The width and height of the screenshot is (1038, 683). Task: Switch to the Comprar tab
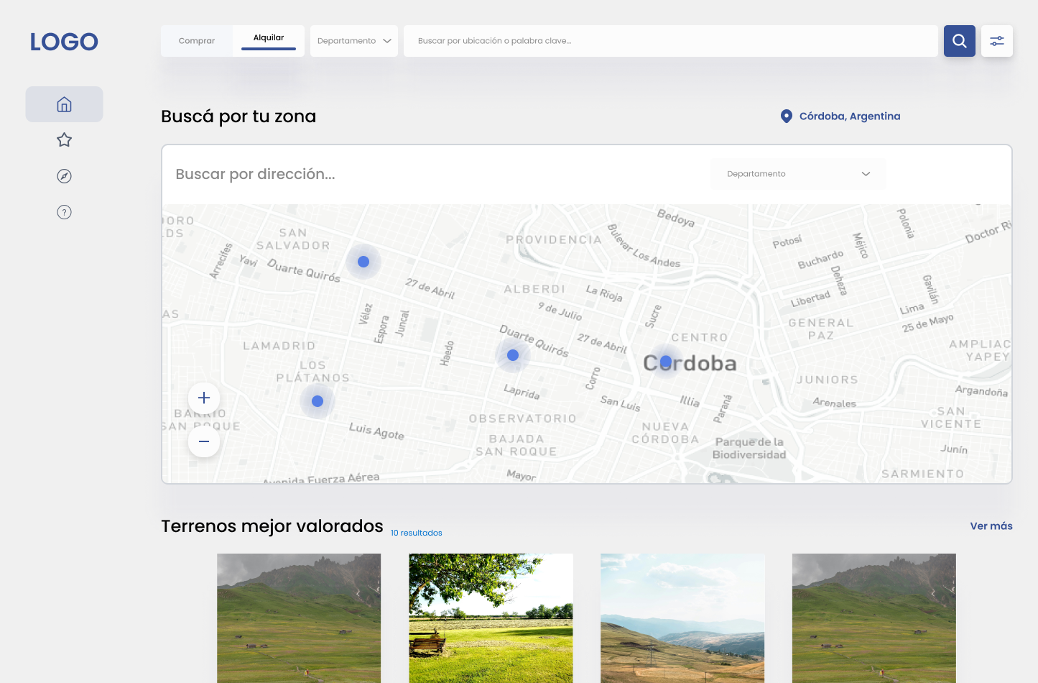coord(197,41)
